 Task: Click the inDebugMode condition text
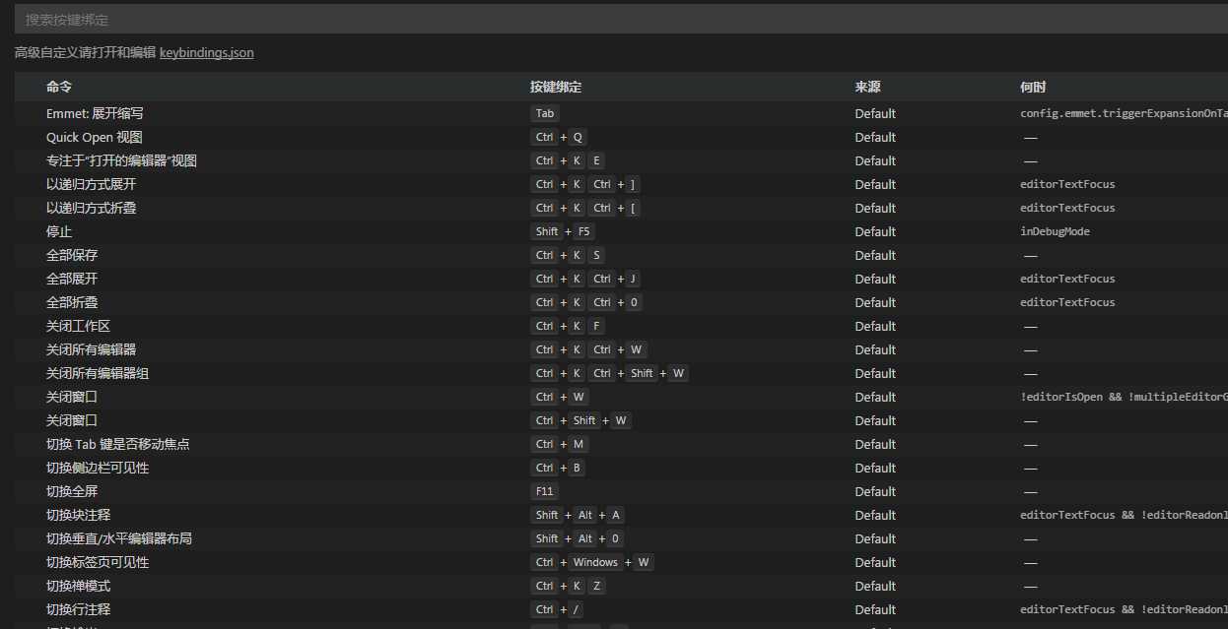point(1055,231)
